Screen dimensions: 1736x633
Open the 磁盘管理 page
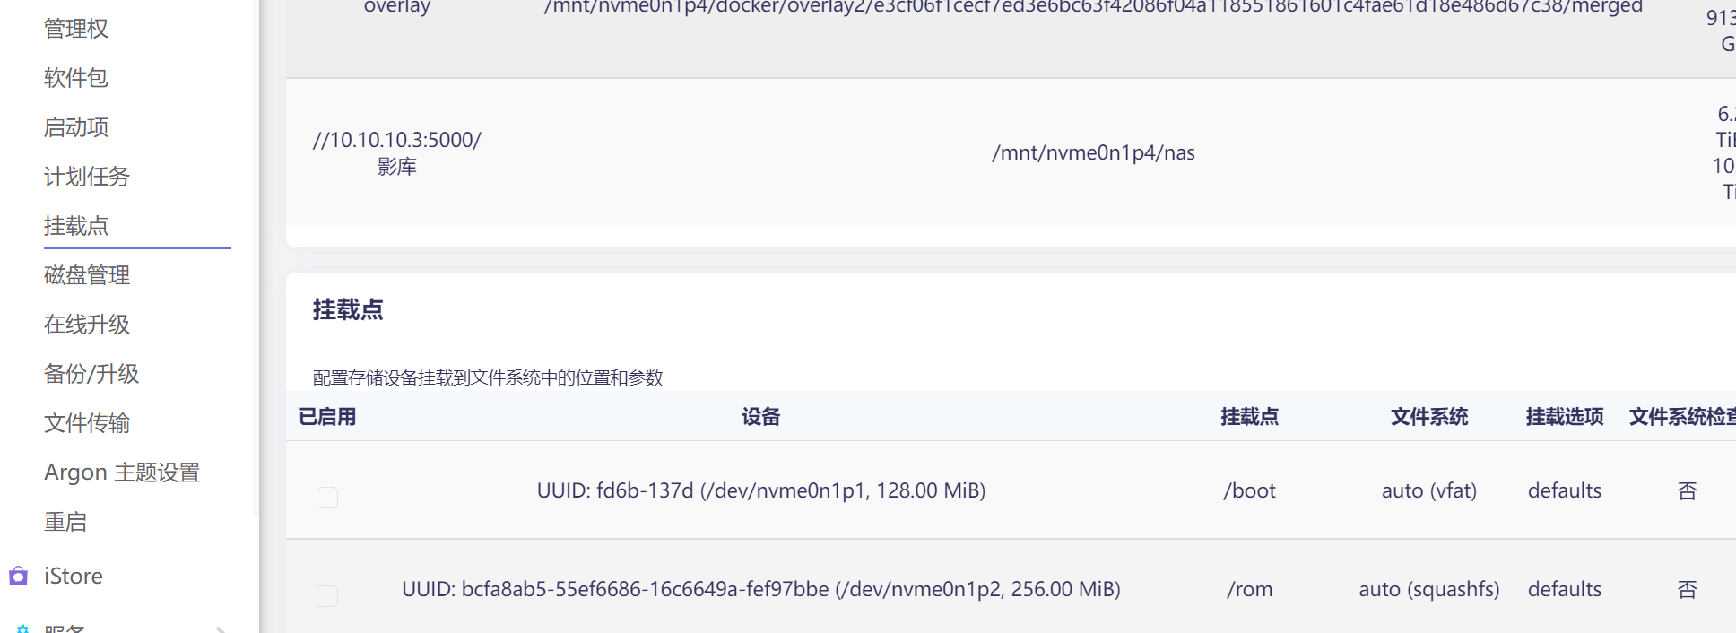(86, 275)
